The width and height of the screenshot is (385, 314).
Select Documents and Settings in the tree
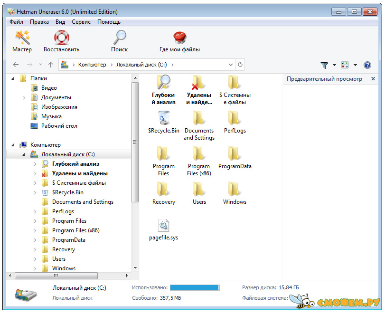(x=83, y=202)
